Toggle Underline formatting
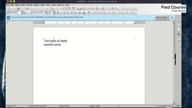This screenshot has height=108, width=192. [64, 13]
